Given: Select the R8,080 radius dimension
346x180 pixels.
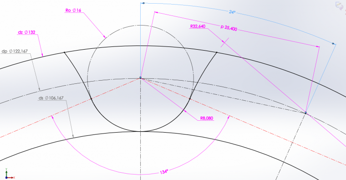Looking at the screenshot, I should click(x=207, y=118).
